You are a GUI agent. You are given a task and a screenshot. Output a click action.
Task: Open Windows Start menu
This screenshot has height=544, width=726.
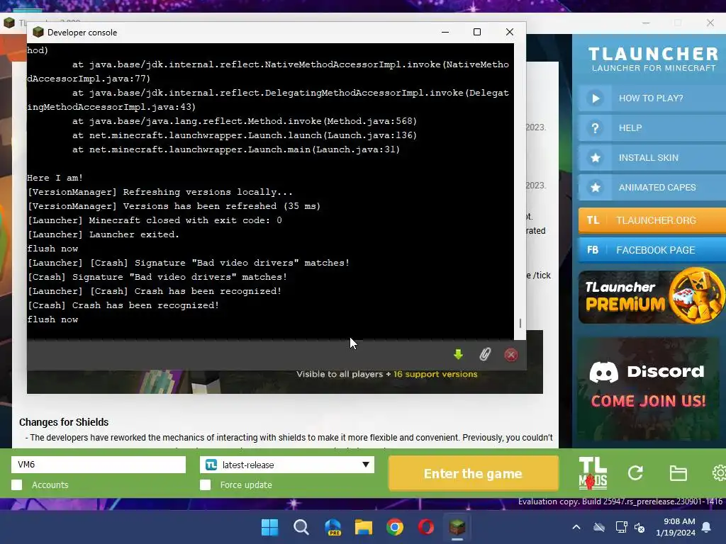click(x=270, y=527)
